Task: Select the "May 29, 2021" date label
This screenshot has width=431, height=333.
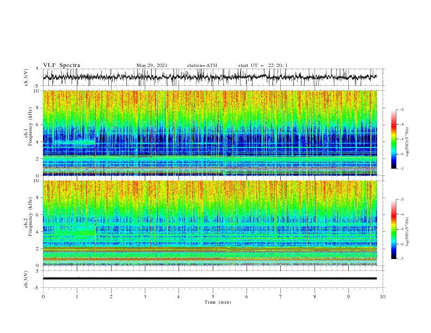Action: click(x=152, y=65)
